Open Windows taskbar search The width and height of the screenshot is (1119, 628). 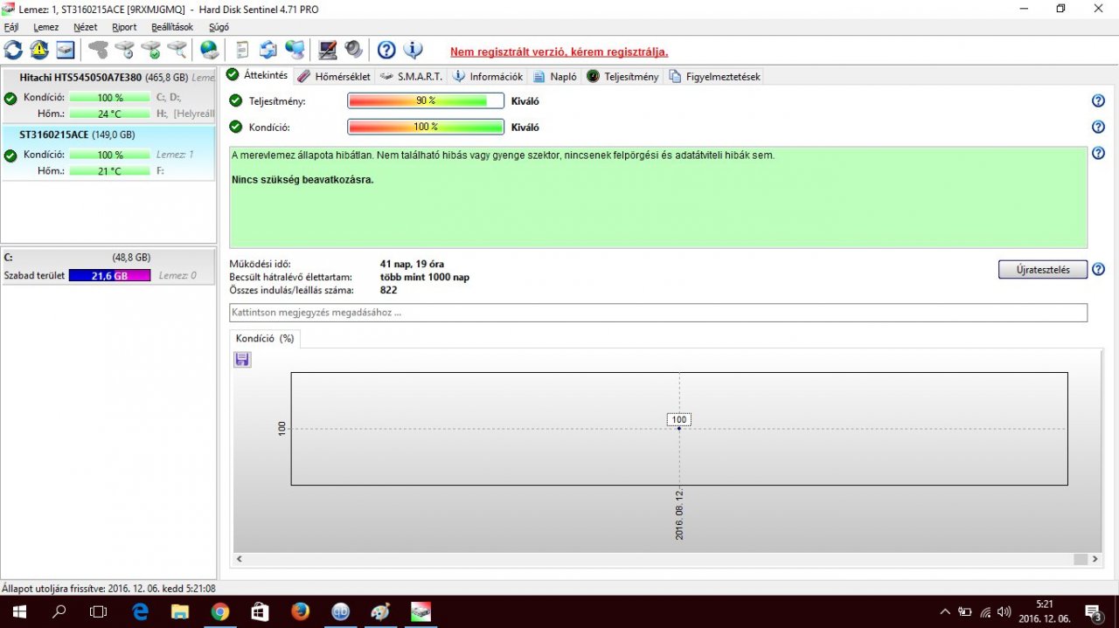[x=59, y=611]
